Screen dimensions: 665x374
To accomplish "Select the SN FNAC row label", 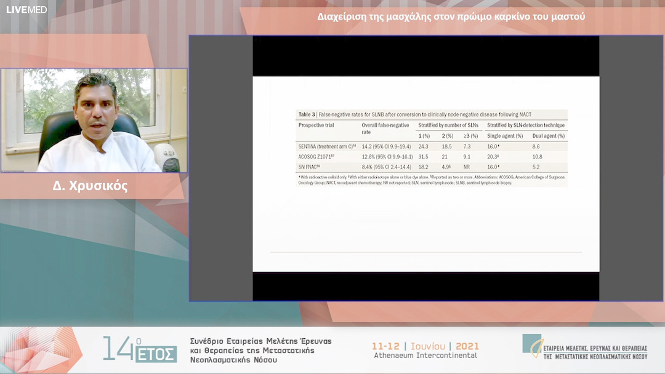I will click(314, 166).
